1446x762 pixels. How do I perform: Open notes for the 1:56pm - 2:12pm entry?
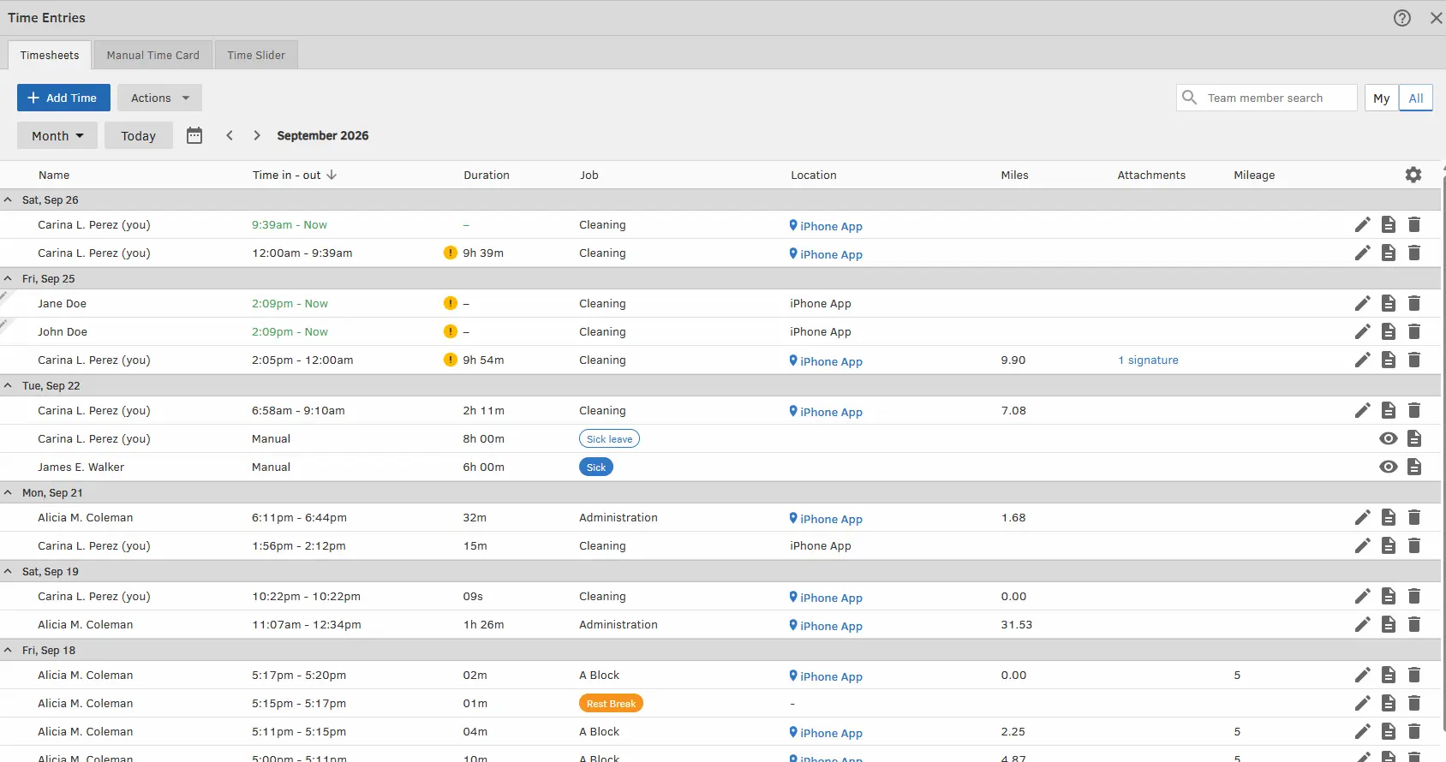pos(1389,545)
